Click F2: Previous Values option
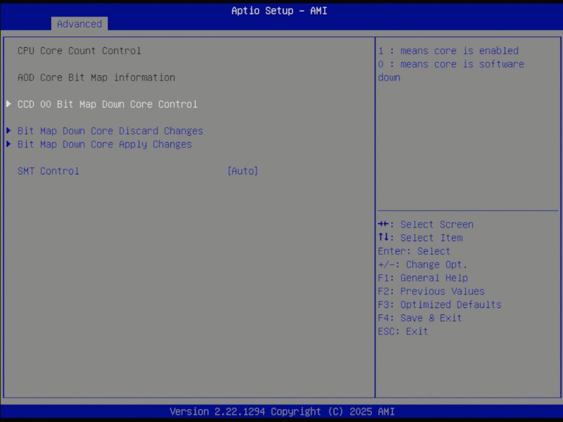563x422 pixels. (x=431, y=291)
